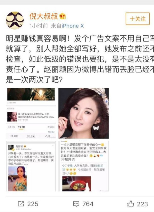Click the 1小时前 post timestamp
The width and height of the screenshot is (154, 212).
[38, 26]
